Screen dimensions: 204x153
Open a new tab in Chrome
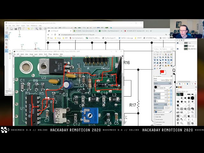pyautogui.click(x=151, y=31)
